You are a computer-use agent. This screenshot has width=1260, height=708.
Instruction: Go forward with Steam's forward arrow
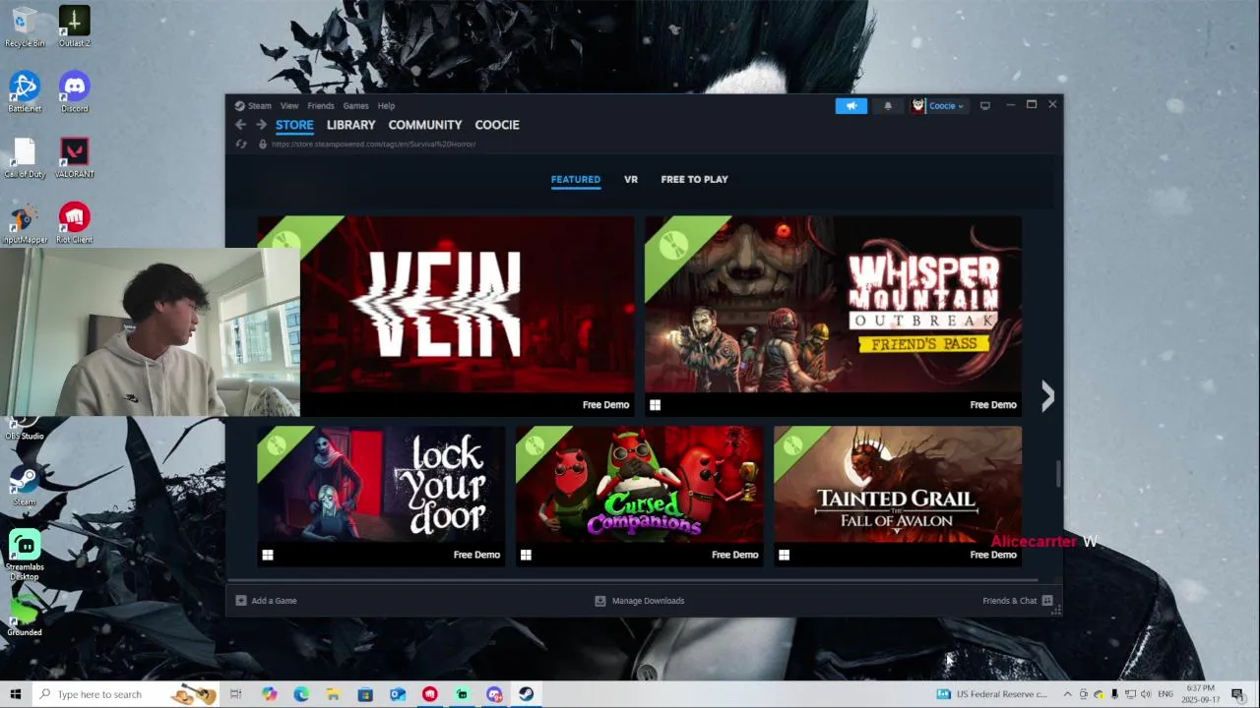[x=261, y=125]
